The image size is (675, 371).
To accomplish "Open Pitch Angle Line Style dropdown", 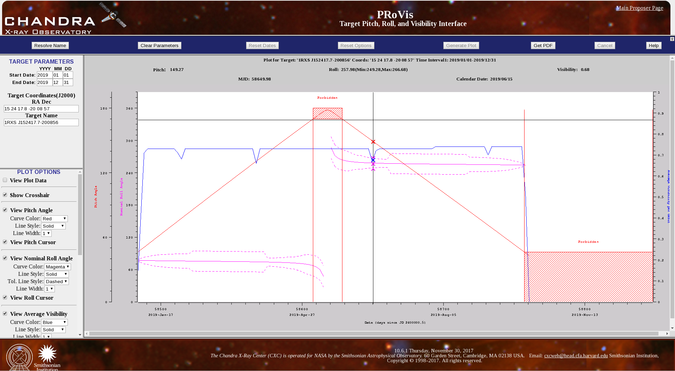I will (x=53, y=226).
